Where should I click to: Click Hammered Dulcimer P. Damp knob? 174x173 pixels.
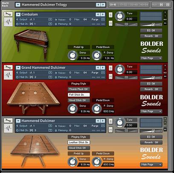click(97, 162)
